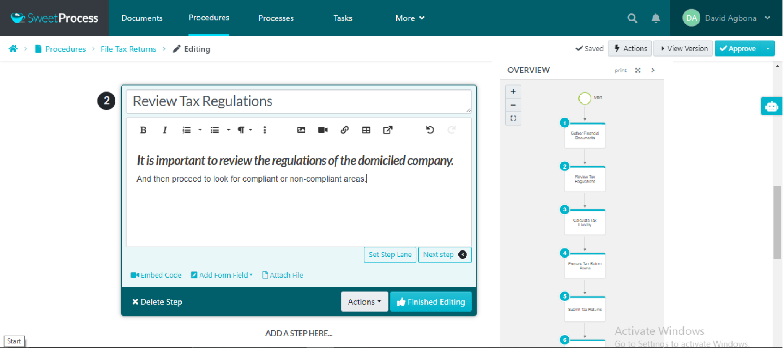
Task: Open Approve button dropdown arrow
Action: coord(768,49)
